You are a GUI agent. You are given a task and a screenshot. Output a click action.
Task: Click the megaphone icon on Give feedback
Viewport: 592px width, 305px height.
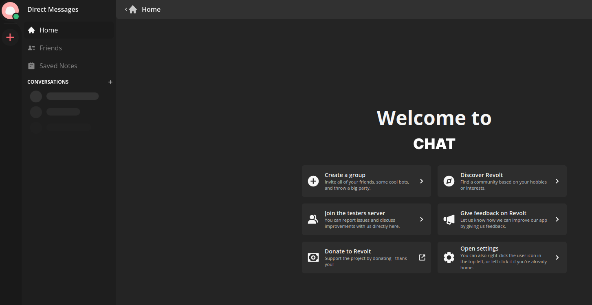pos(449,219)
